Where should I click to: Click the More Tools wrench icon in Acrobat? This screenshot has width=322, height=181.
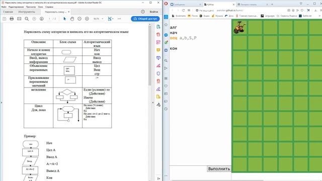pyautogui.click(x=158, y=105)
